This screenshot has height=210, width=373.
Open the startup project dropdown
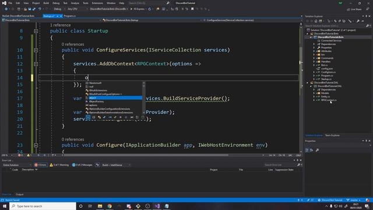(x=109, y=9)
